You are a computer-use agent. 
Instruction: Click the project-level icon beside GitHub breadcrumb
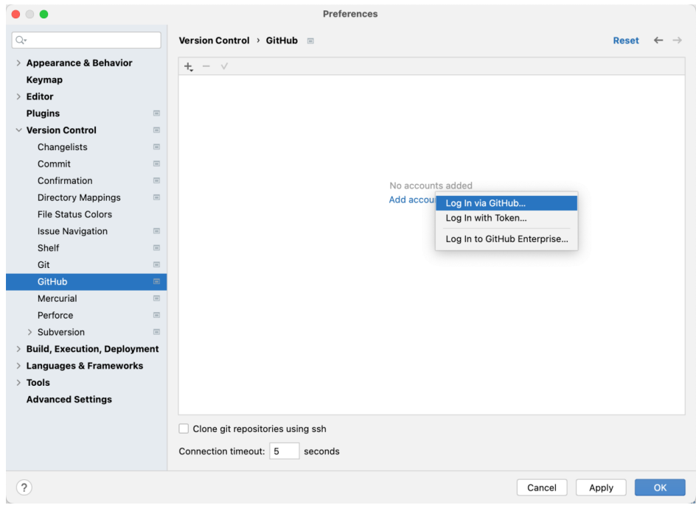pos(310,40)
